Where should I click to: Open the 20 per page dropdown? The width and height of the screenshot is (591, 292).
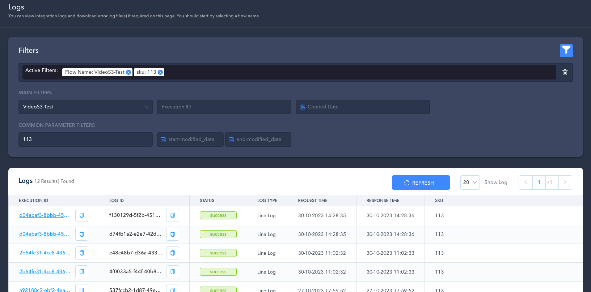pyautogui.click(x=470, y=182)
